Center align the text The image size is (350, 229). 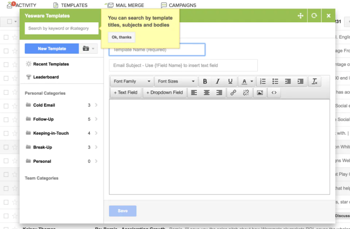(x=206, y=92)
